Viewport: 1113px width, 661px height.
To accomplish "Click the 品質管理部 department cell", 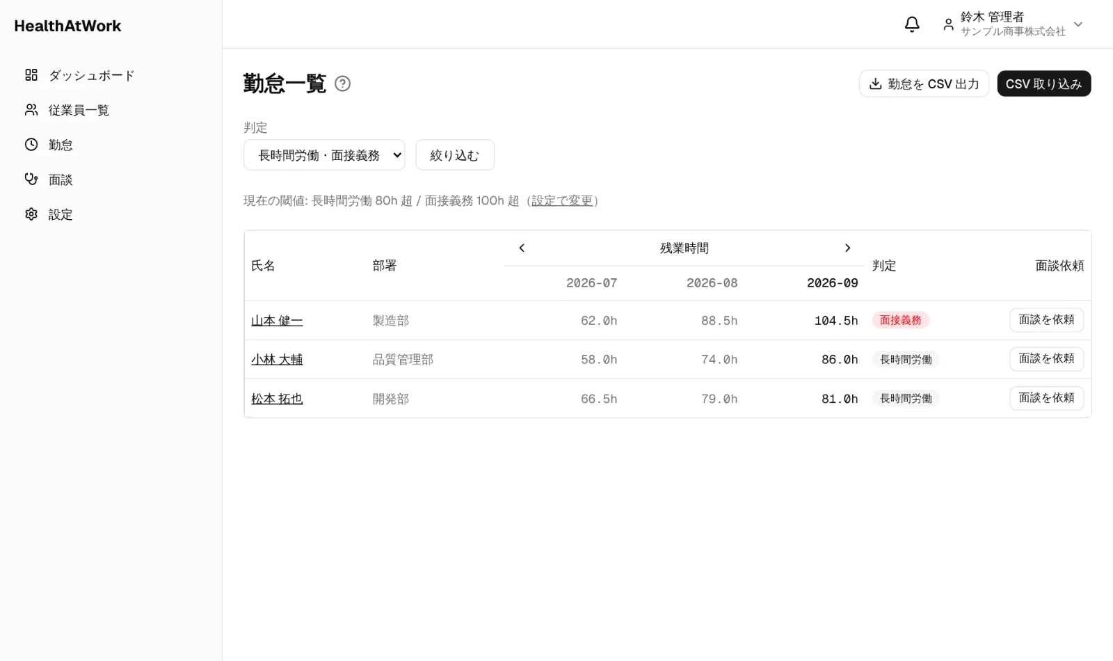I will (403, 360).
